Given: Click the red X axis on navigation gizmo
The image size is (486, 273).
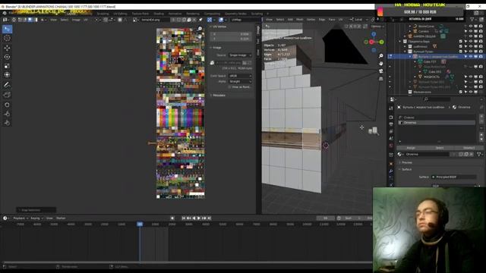Looking at the screenshot, I should [x=371, y=42].
